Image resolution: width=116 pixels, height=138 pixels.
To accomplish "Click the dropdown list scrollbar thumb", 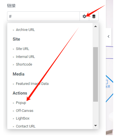I will (95, 74).
